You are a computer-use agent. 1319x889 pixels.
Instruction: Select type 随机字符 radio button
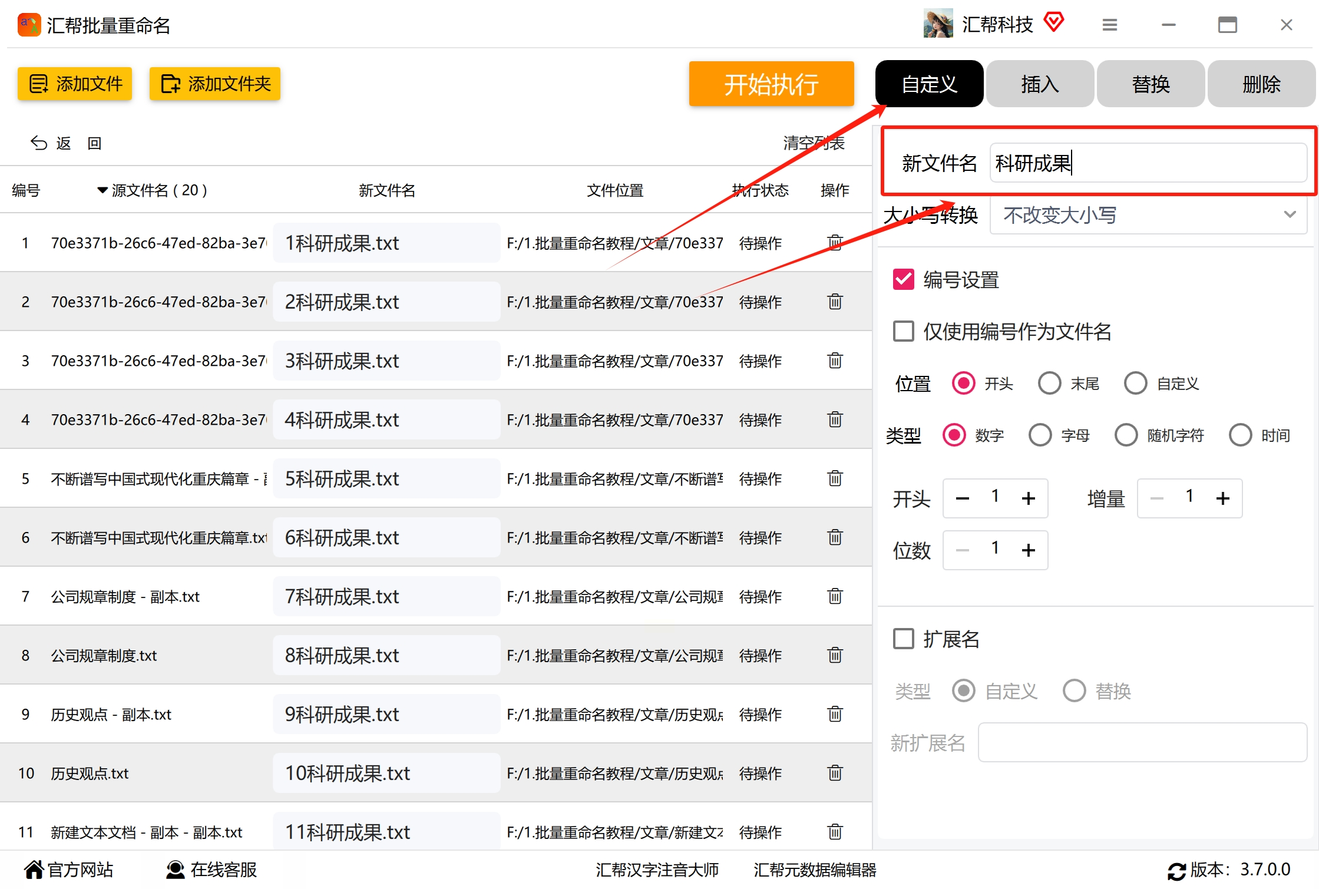[1126, 435]
